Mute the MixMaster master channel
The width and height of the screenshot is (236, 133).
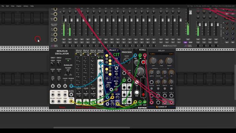tap(188, 40)
